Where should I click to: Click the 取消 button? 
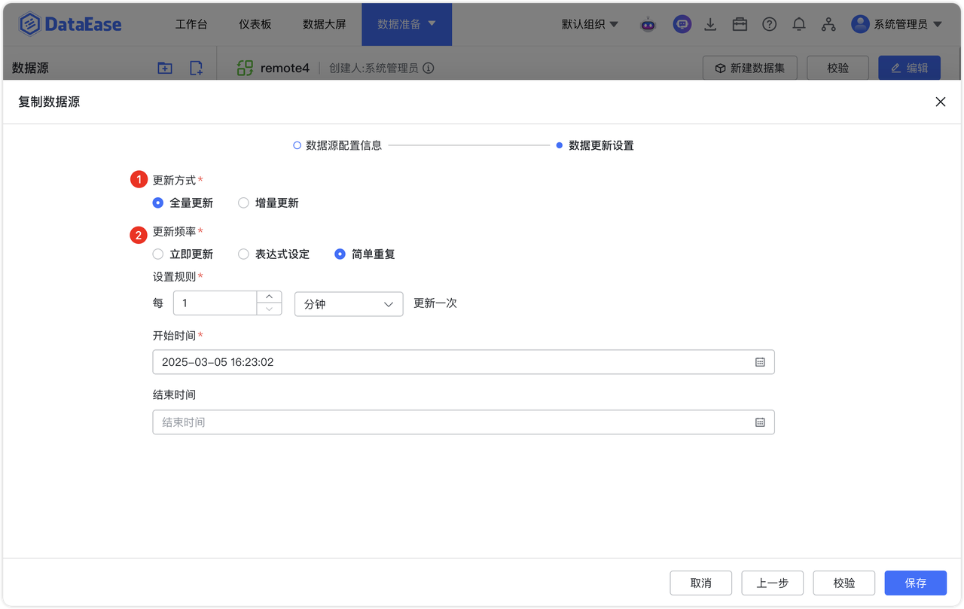coord(700,583)
